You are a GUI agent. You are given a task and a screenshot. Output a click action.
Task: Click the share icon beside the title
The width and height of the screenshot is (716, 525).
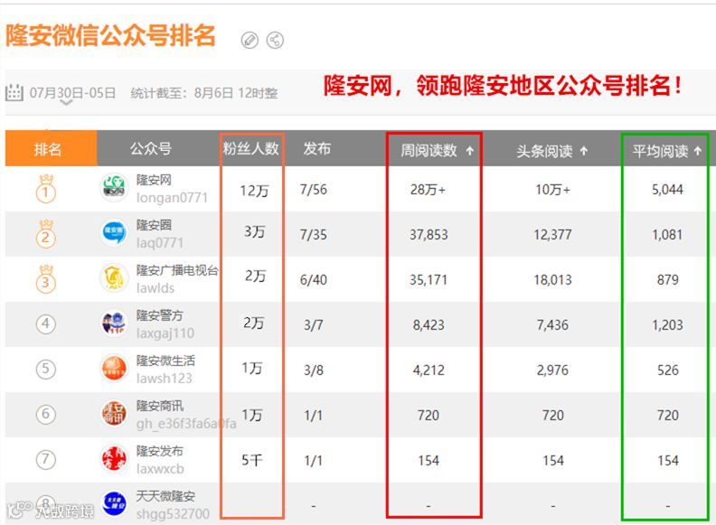pos(275,40)
